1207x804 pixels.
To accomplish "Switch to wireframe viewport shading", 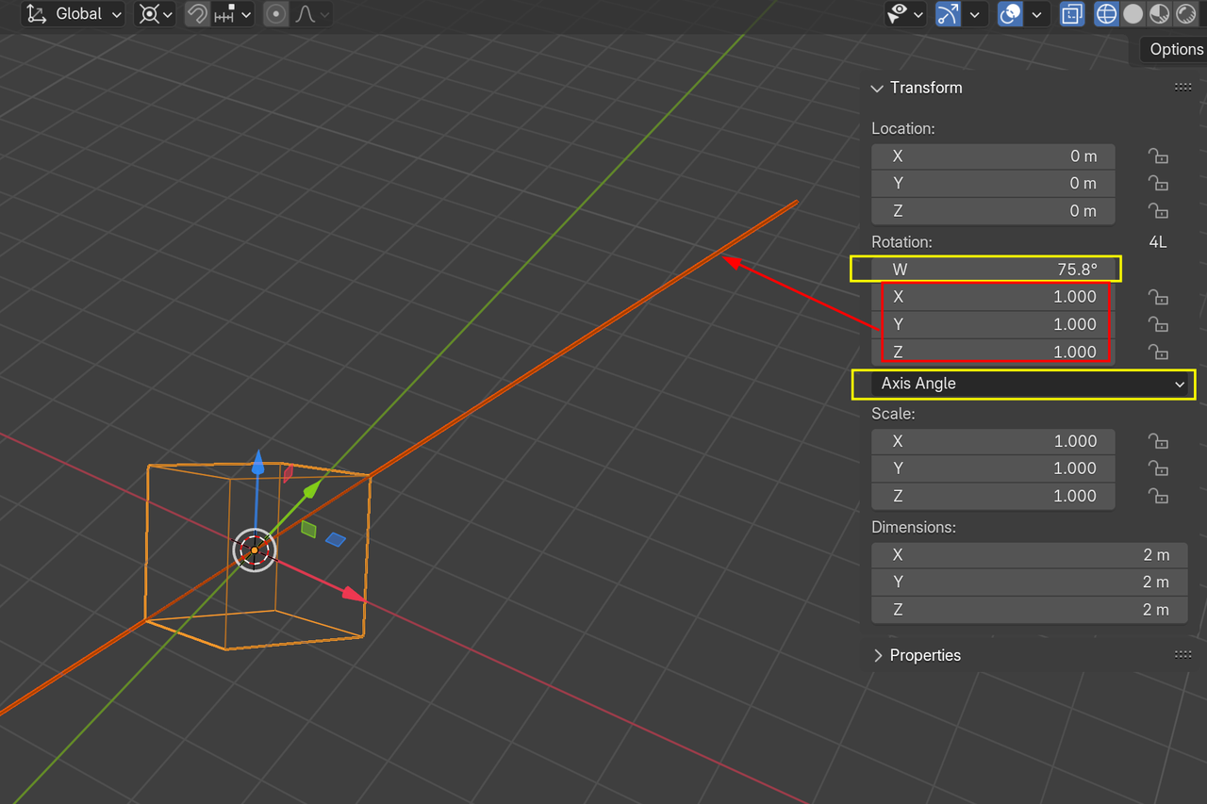I will pyautogui.click(x=1106, y=14).
